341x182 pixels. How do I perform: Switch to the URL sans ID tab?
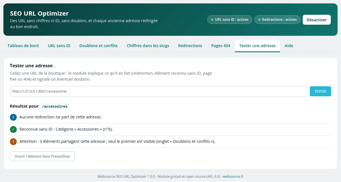(59, 46)
